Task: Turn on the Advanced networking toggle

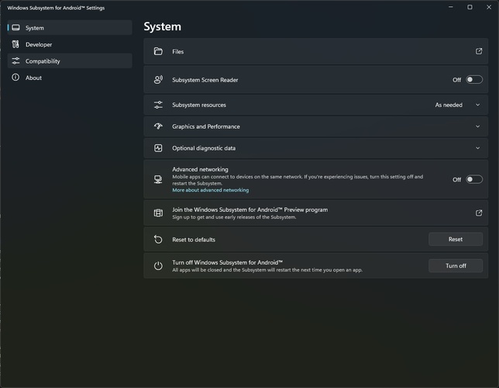Action: click(x=473, y=179)
